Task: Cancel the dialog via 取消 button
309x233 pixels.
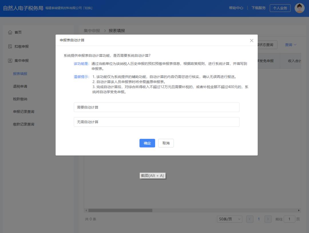Action: click(x=166, y=143)
